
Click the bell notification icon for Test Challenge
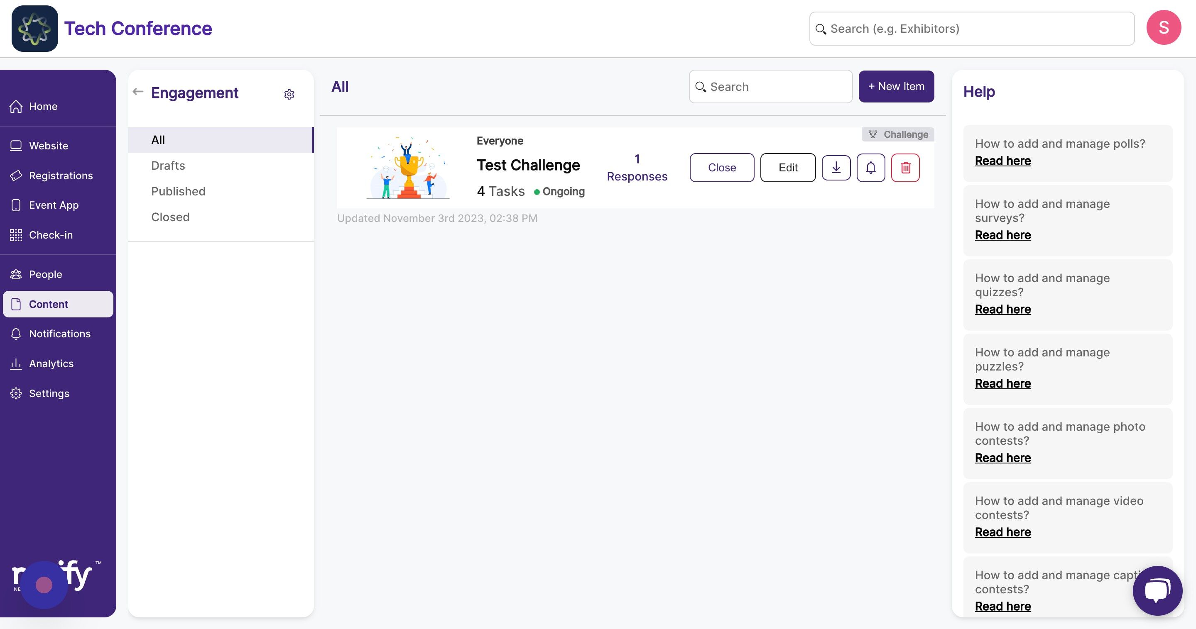(870, 168)
